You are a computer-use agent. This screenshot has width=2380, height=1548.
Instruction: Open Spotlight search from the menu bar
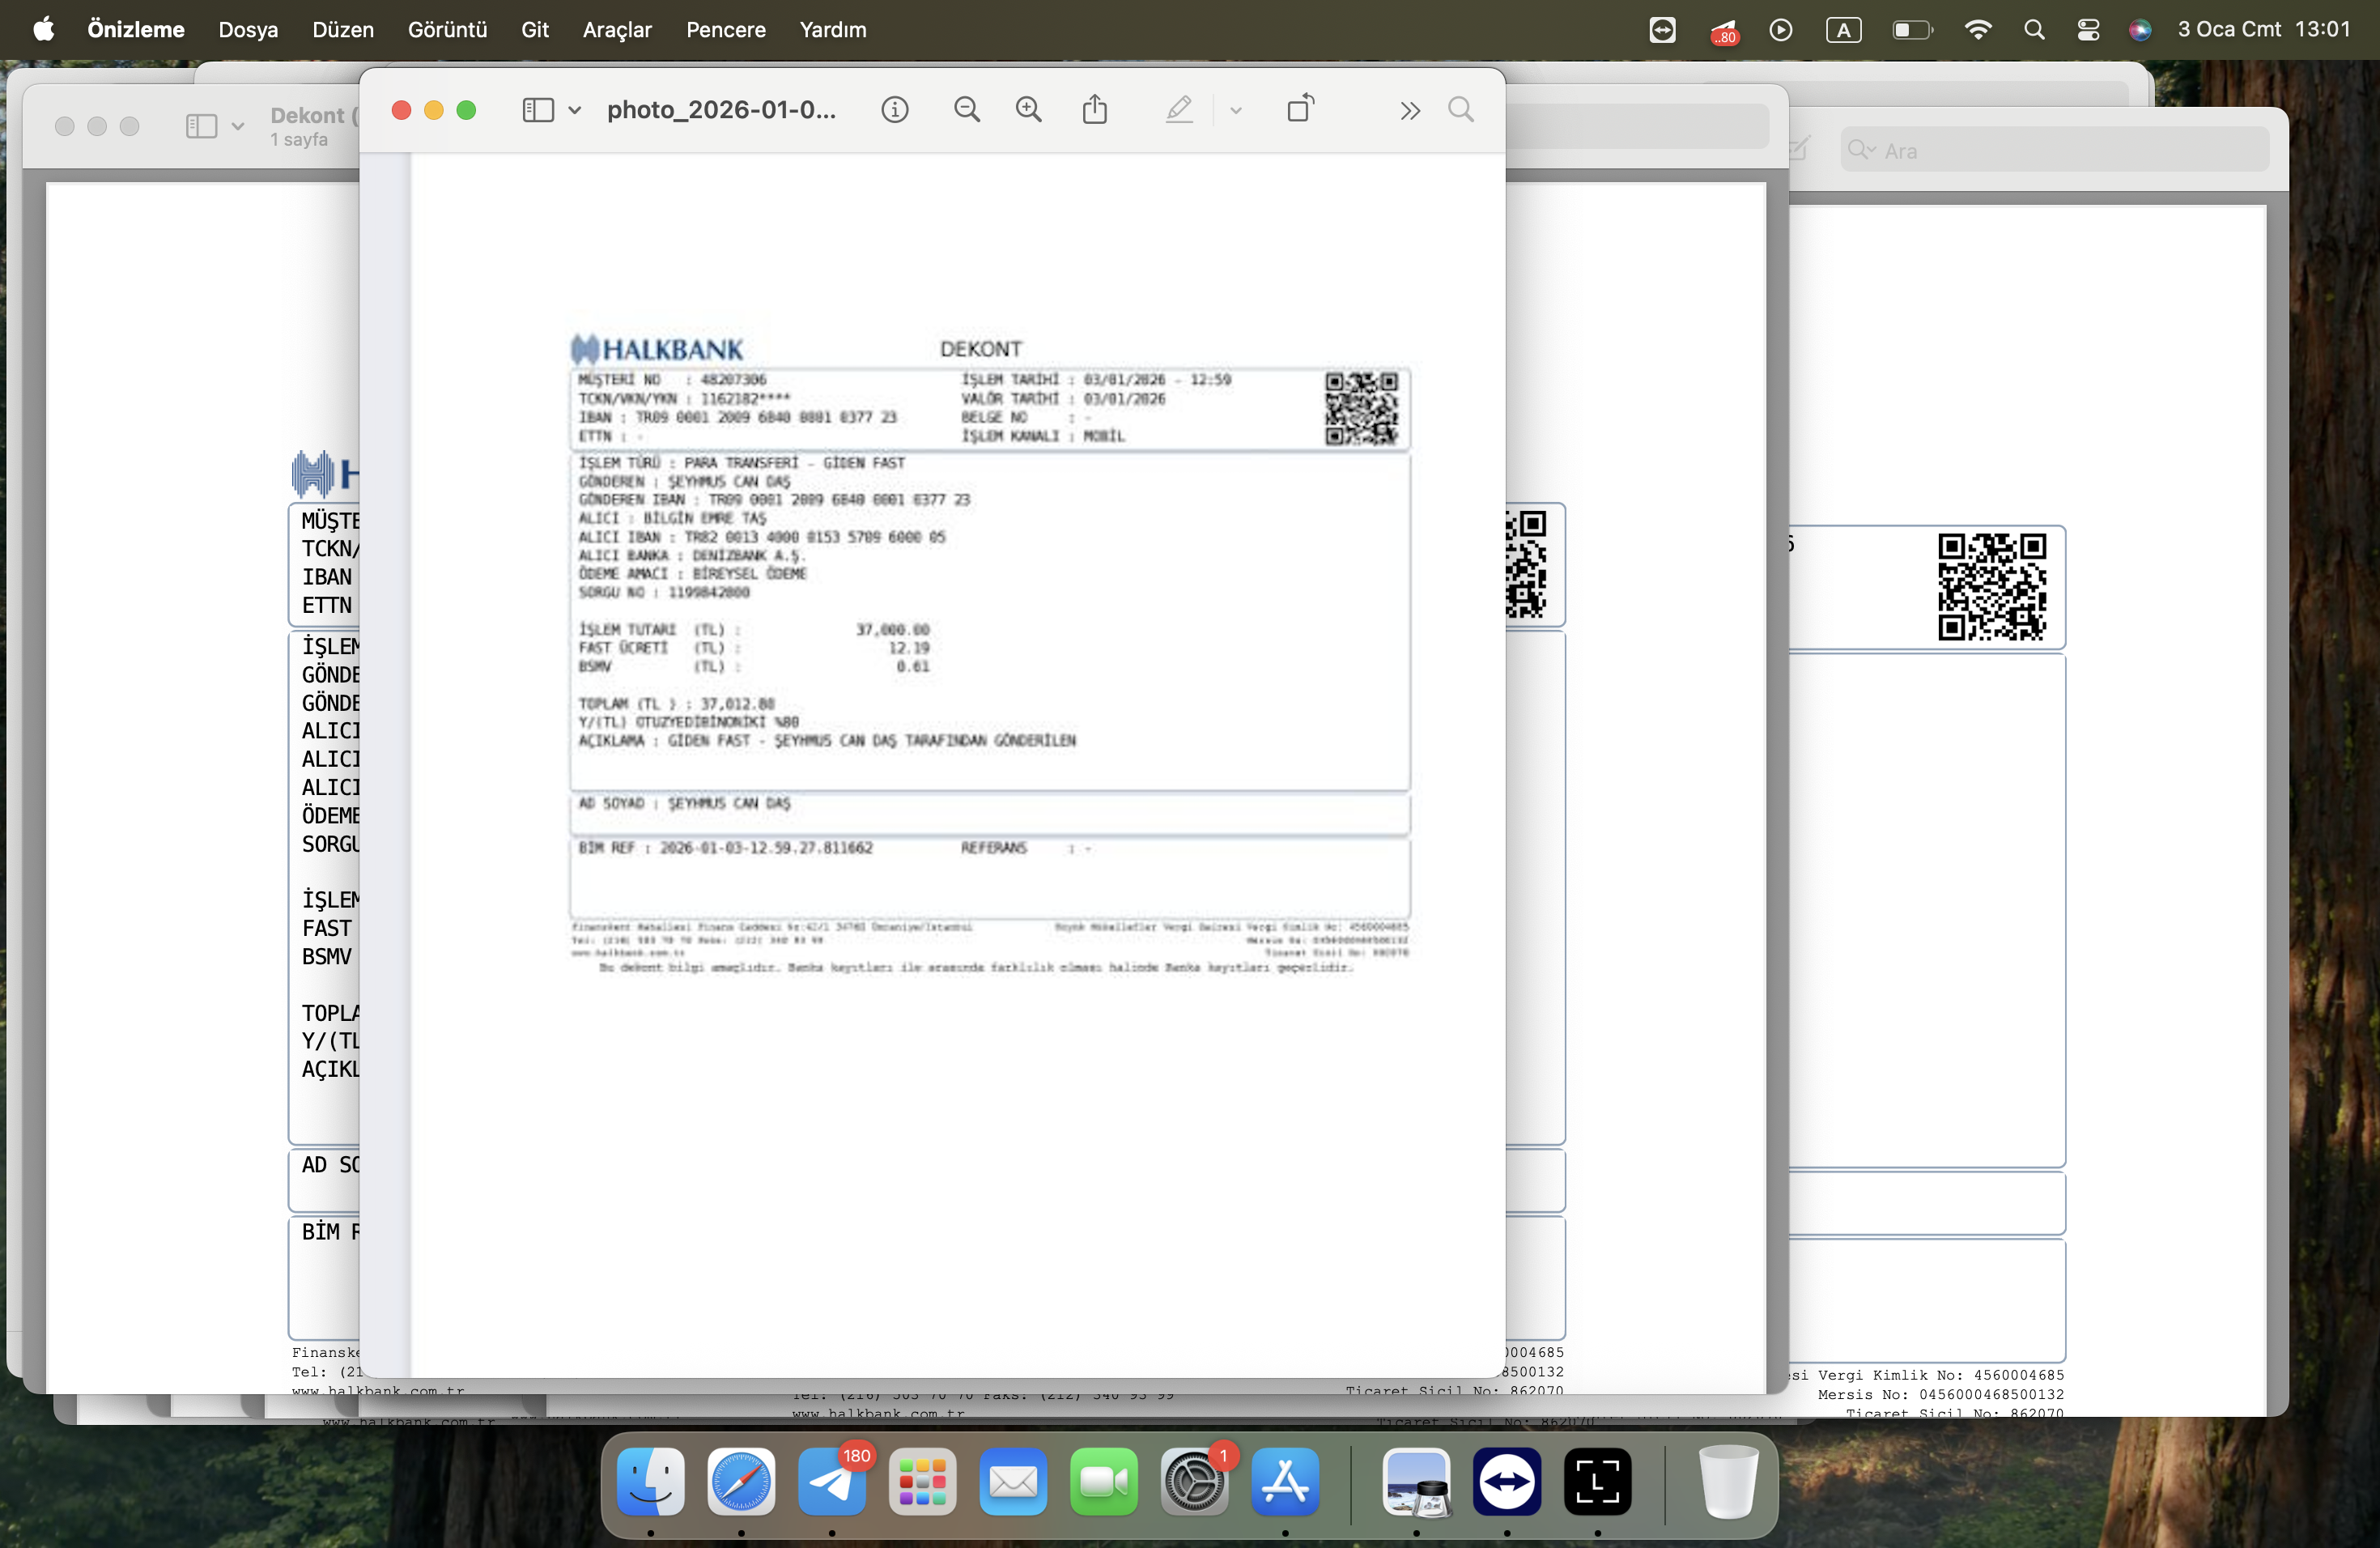click(x=2034, y=30)
